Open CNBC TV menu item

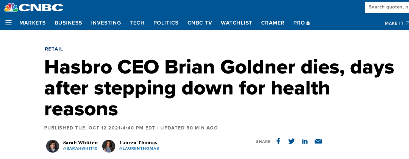(x=200, y=23)
